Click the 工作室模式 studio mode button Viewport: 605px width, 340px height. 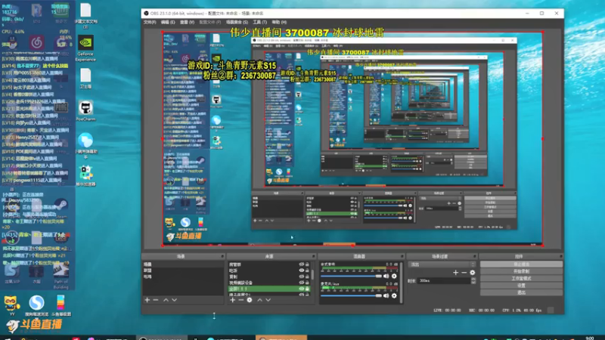pyautogui.click(x=521, y=278)
